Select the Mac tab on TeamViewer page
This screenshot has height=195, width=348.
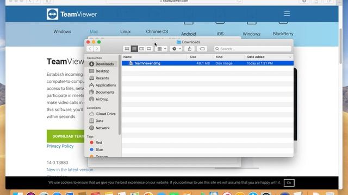tap(94, 31)
